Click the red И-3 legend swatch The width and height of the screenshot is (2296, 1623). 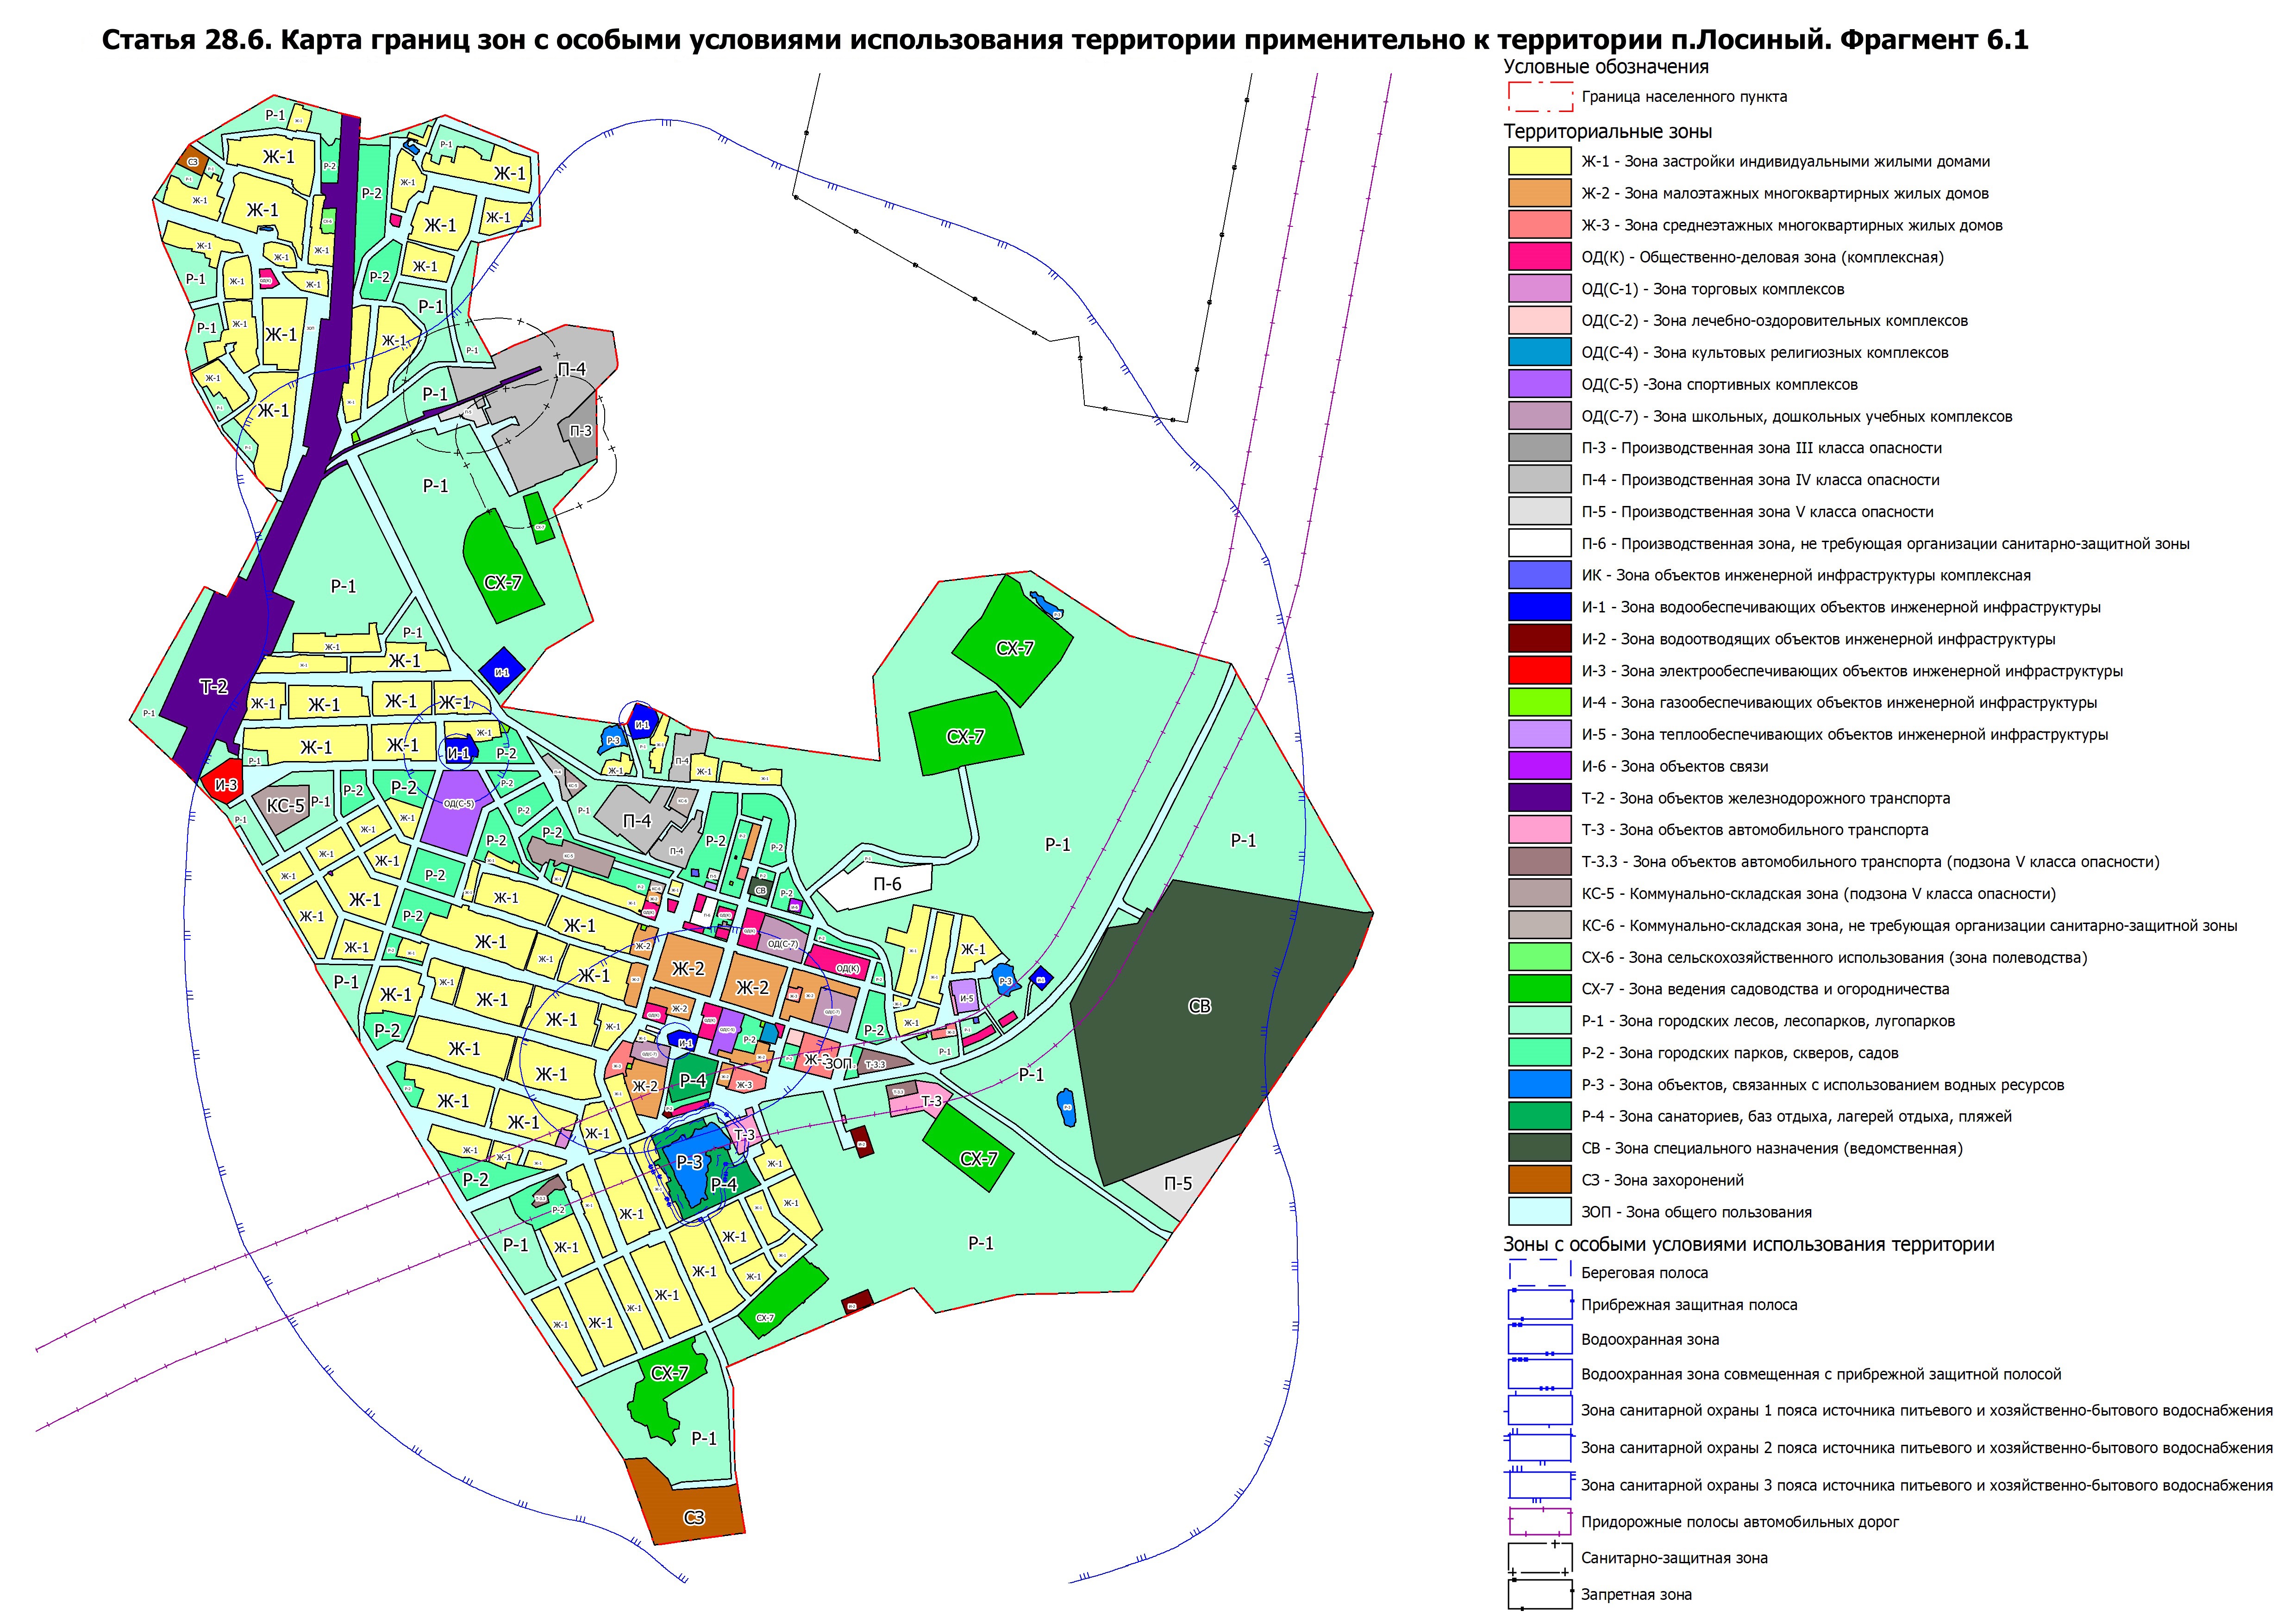tap(1539, 670)
